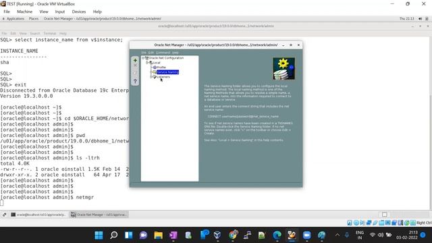Click the Right Ctrl host key indicator
The image size is (432, 243).
(424, 223)
